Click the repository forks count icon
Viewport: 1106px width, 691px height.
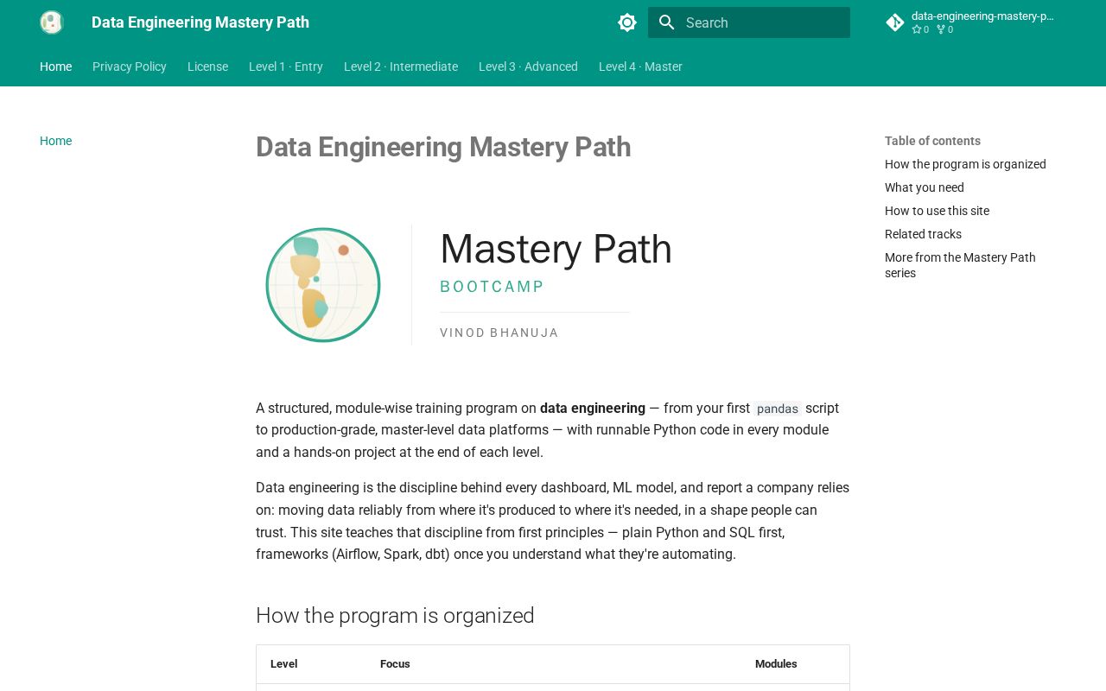941,29
